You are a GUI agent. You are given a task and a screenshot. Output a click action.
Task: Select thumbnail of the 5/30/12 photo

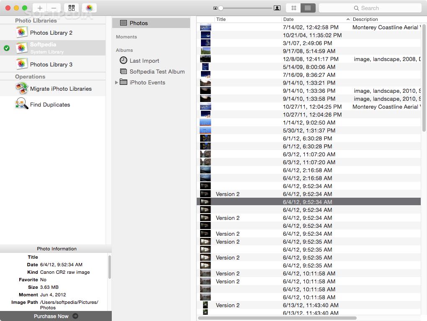[205, 130]
